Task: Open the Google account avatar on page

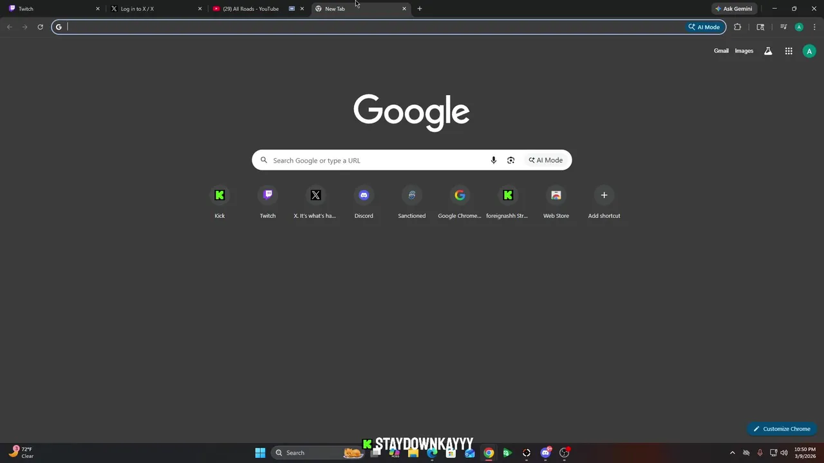Action: [x=809, y=51]
